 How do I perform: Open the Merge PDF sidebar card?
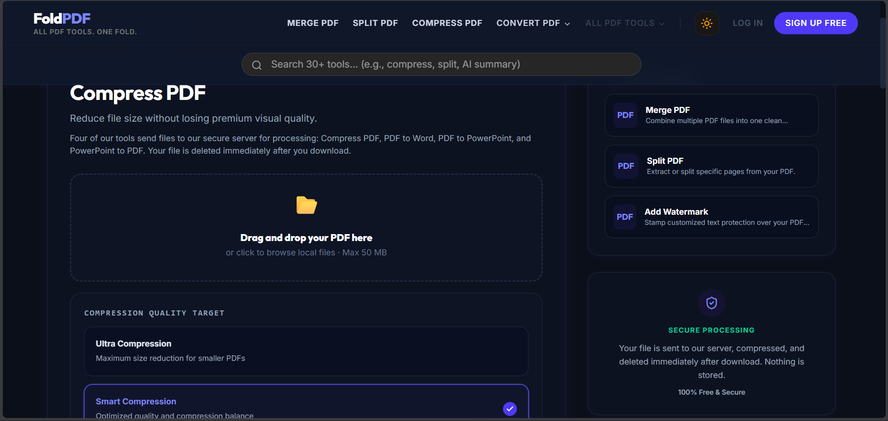pyautogui.click(x=711, y=115)
